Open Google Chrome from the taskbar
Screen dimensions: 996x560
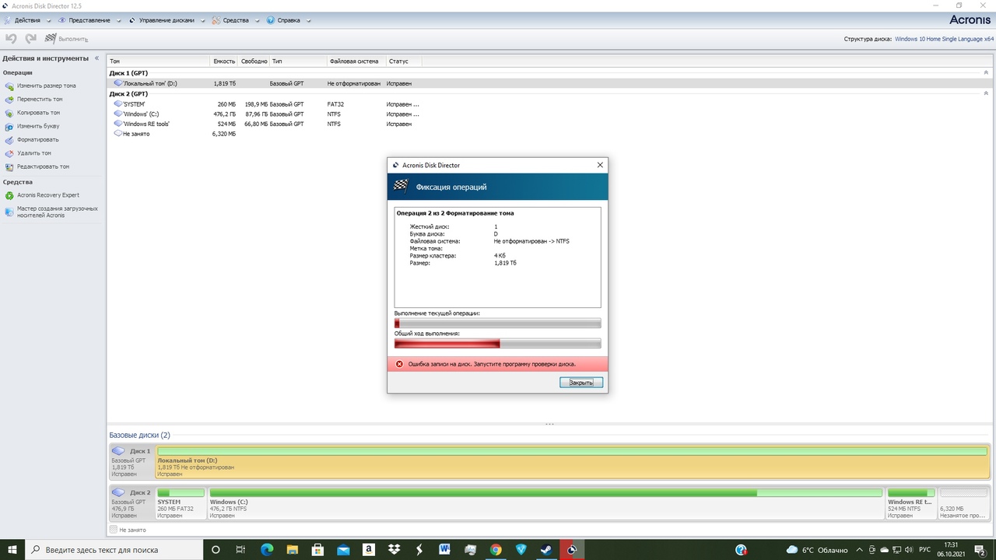(x=496, y=550)
